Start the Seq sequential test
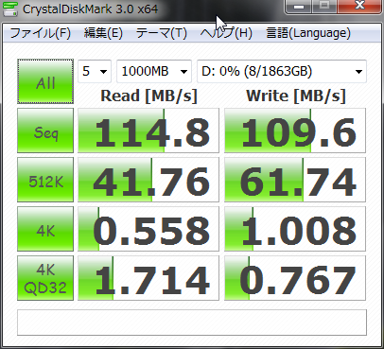This screenshot has width=384, height=349. (45, 131)
